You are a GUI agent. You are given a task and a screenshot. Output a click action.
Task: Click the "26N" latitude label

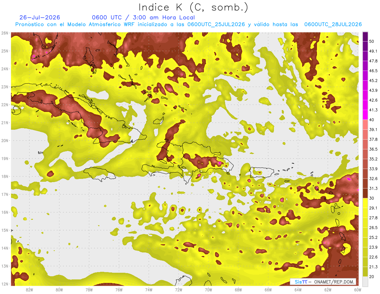pyautogui.click(x=5, y=33)
